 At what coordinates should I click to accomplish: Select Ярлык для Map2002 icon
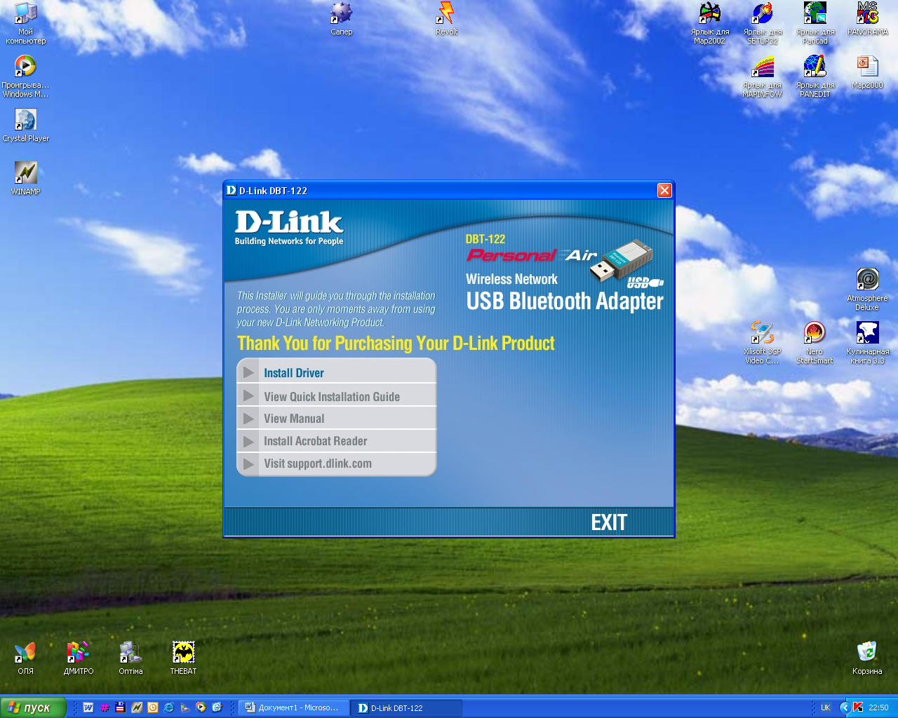[710, 23]
